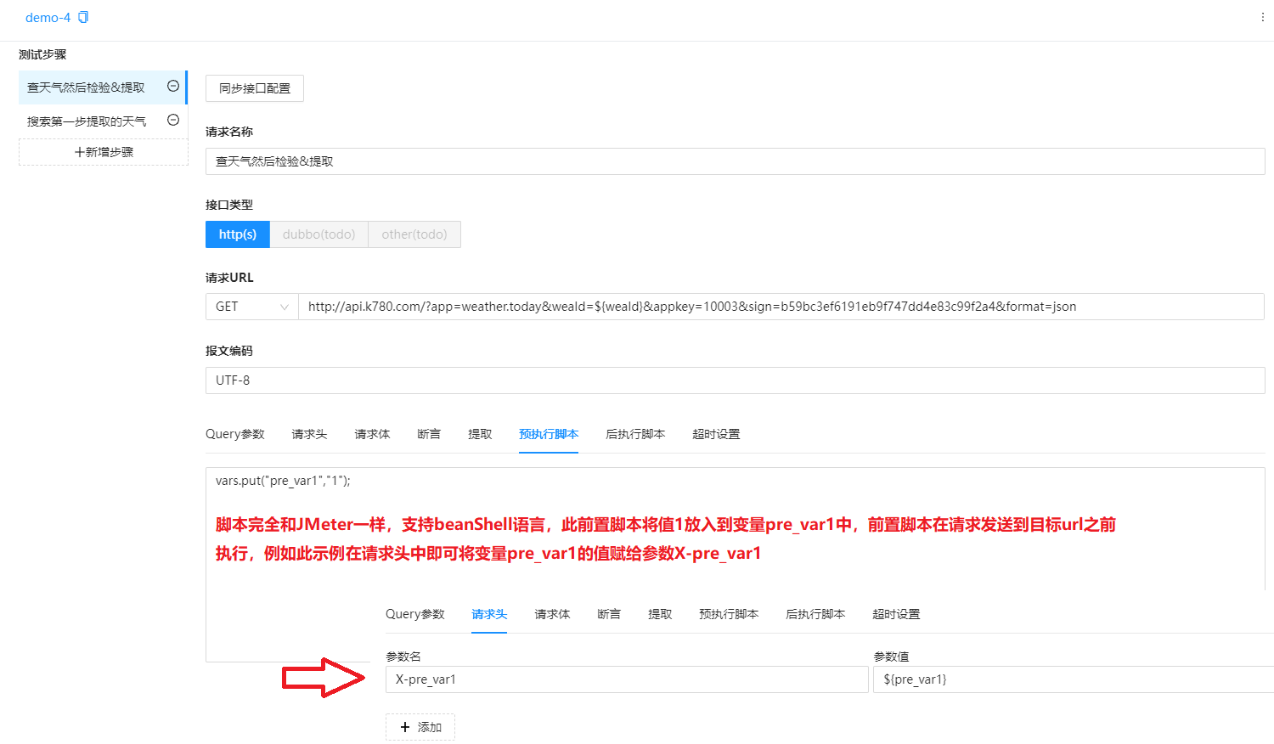Viewport: 1274px width, 744px height.
Task: Select the dubbo(todo) interface type
Action: pos(318,234)
